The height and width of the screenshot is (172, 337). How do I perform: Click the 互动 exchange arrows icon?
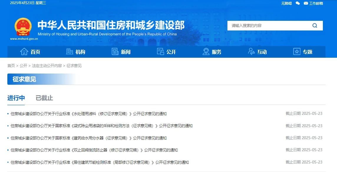[x=251, y=52]
